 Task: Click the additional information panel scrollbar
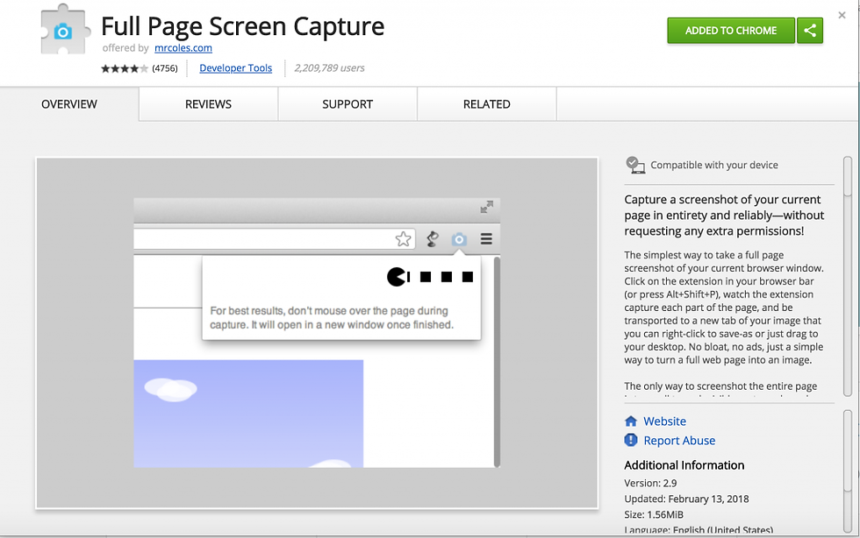tap(848, 471)
